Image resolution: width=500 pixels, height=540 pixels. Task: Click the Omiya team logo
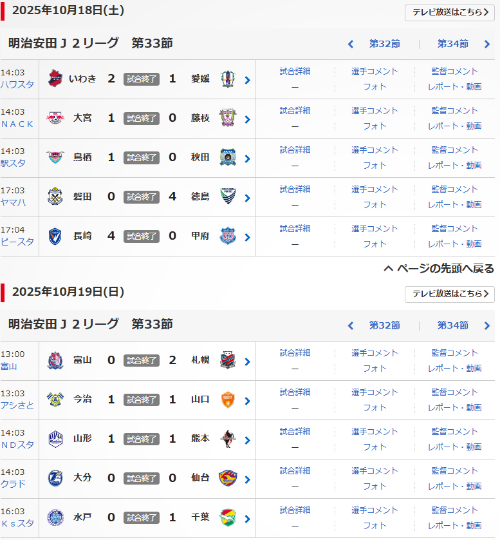55,118
